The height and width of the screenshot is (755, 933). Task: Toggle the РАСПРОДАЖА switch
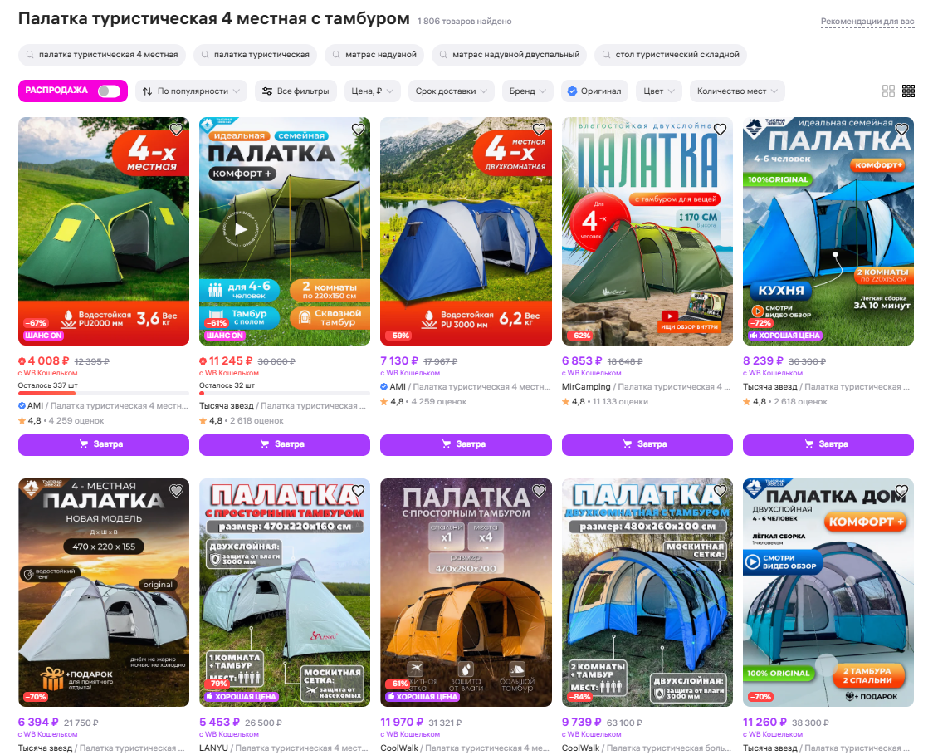click(110, 91)
